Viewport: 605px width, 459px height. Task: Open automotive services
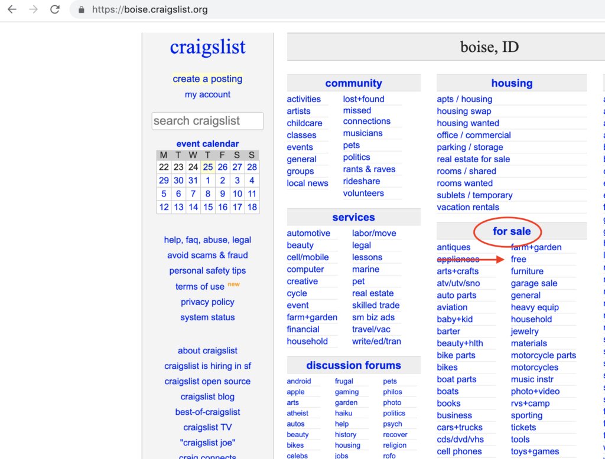308,233
